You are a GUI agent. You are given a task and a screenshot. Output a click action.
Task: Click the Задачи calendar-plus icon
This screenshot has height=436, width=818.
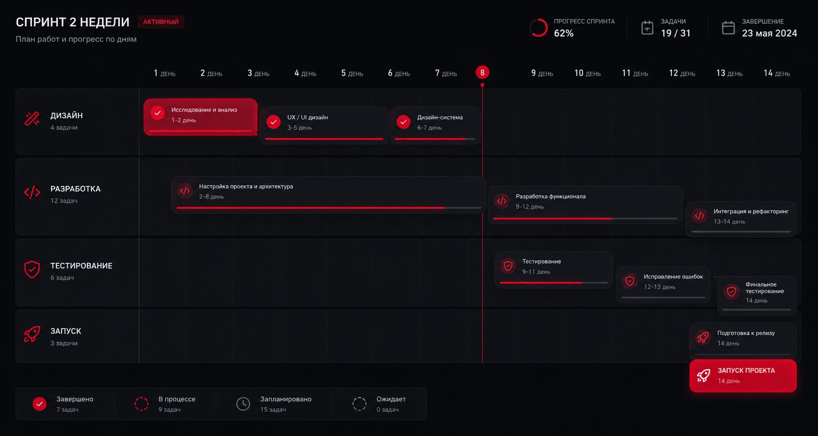click(x=647, y=28)
